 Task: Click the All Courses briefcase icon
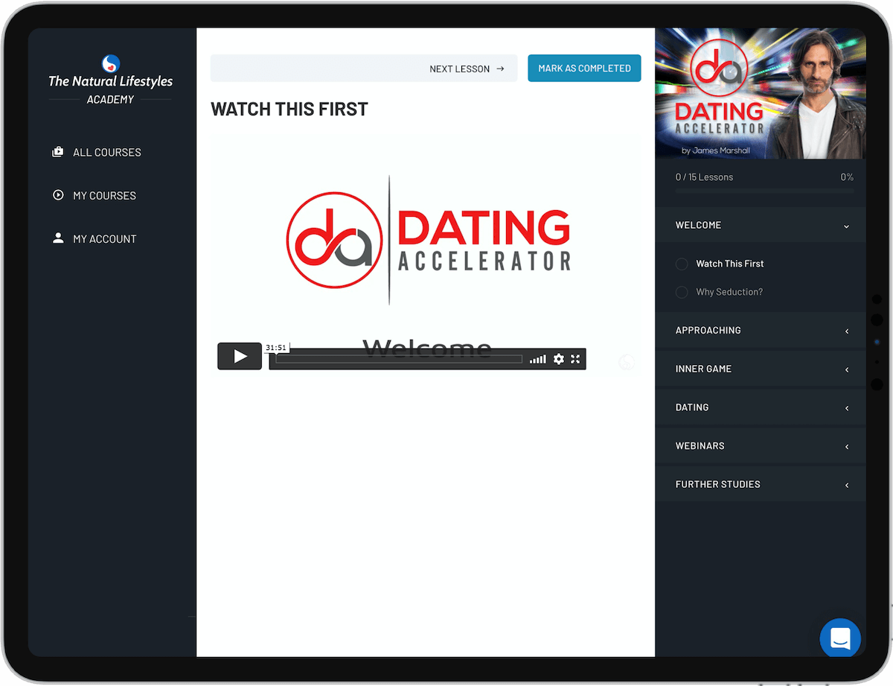[58, 152]
